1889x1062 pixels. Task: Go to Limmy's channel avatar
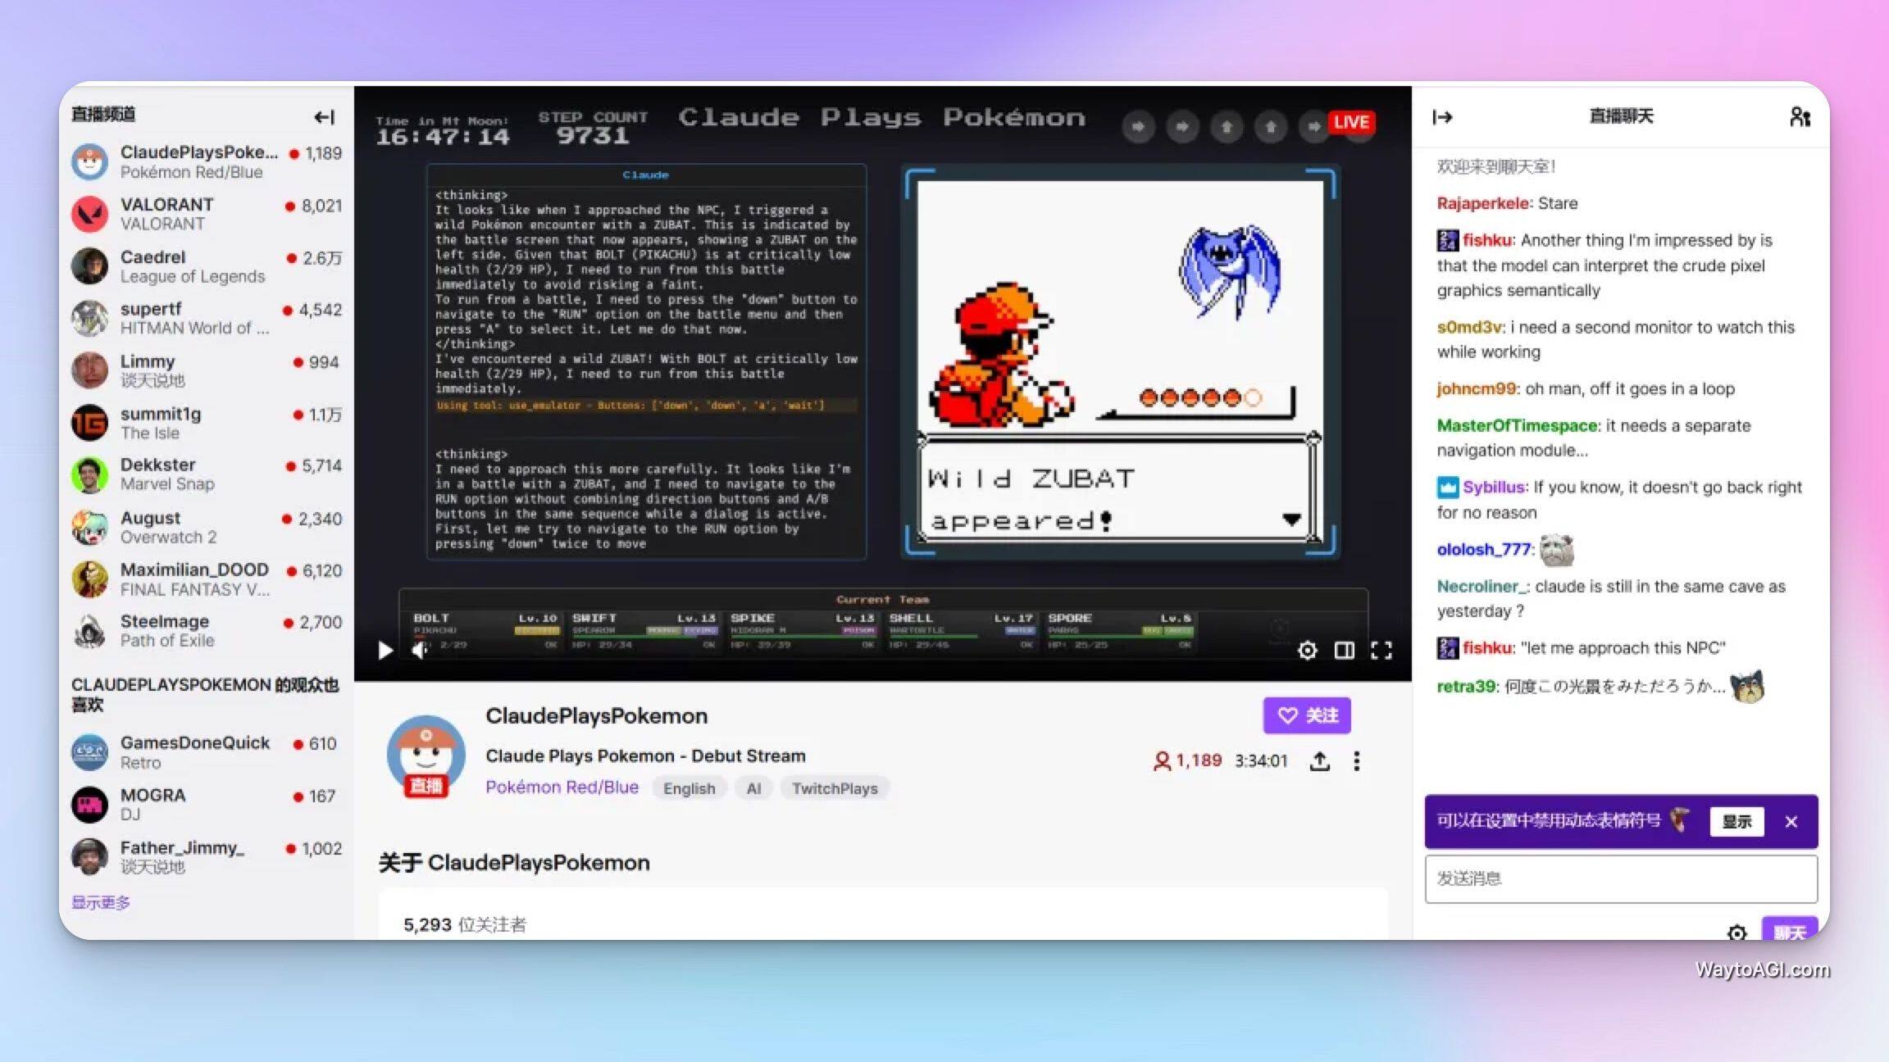[89, 370]
